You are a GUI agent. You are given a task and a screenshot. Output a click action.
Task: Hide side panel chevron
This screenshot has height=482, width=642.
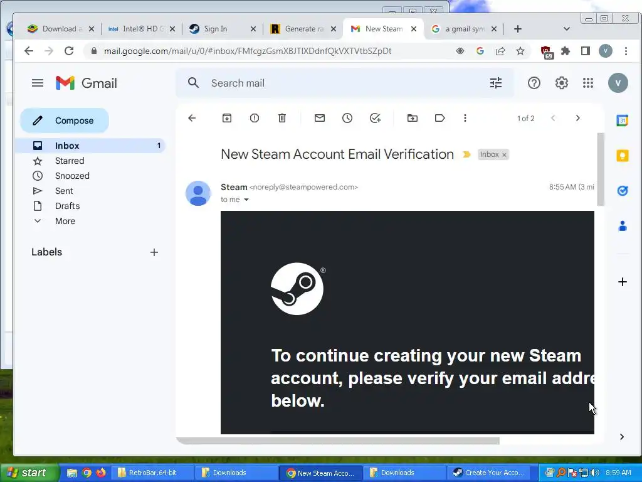click(622, 437)
